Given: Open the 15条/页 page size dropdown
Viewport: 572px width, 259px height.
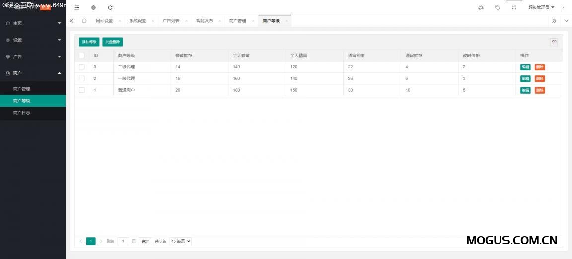Looking at the screenshot, I should coord(180,241).
